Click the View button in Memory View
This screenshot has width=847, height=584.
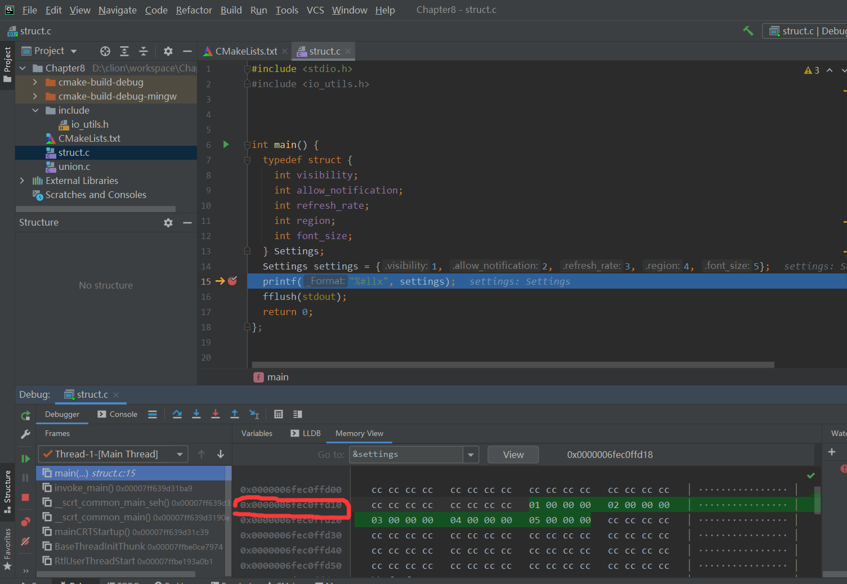[513, 455]
